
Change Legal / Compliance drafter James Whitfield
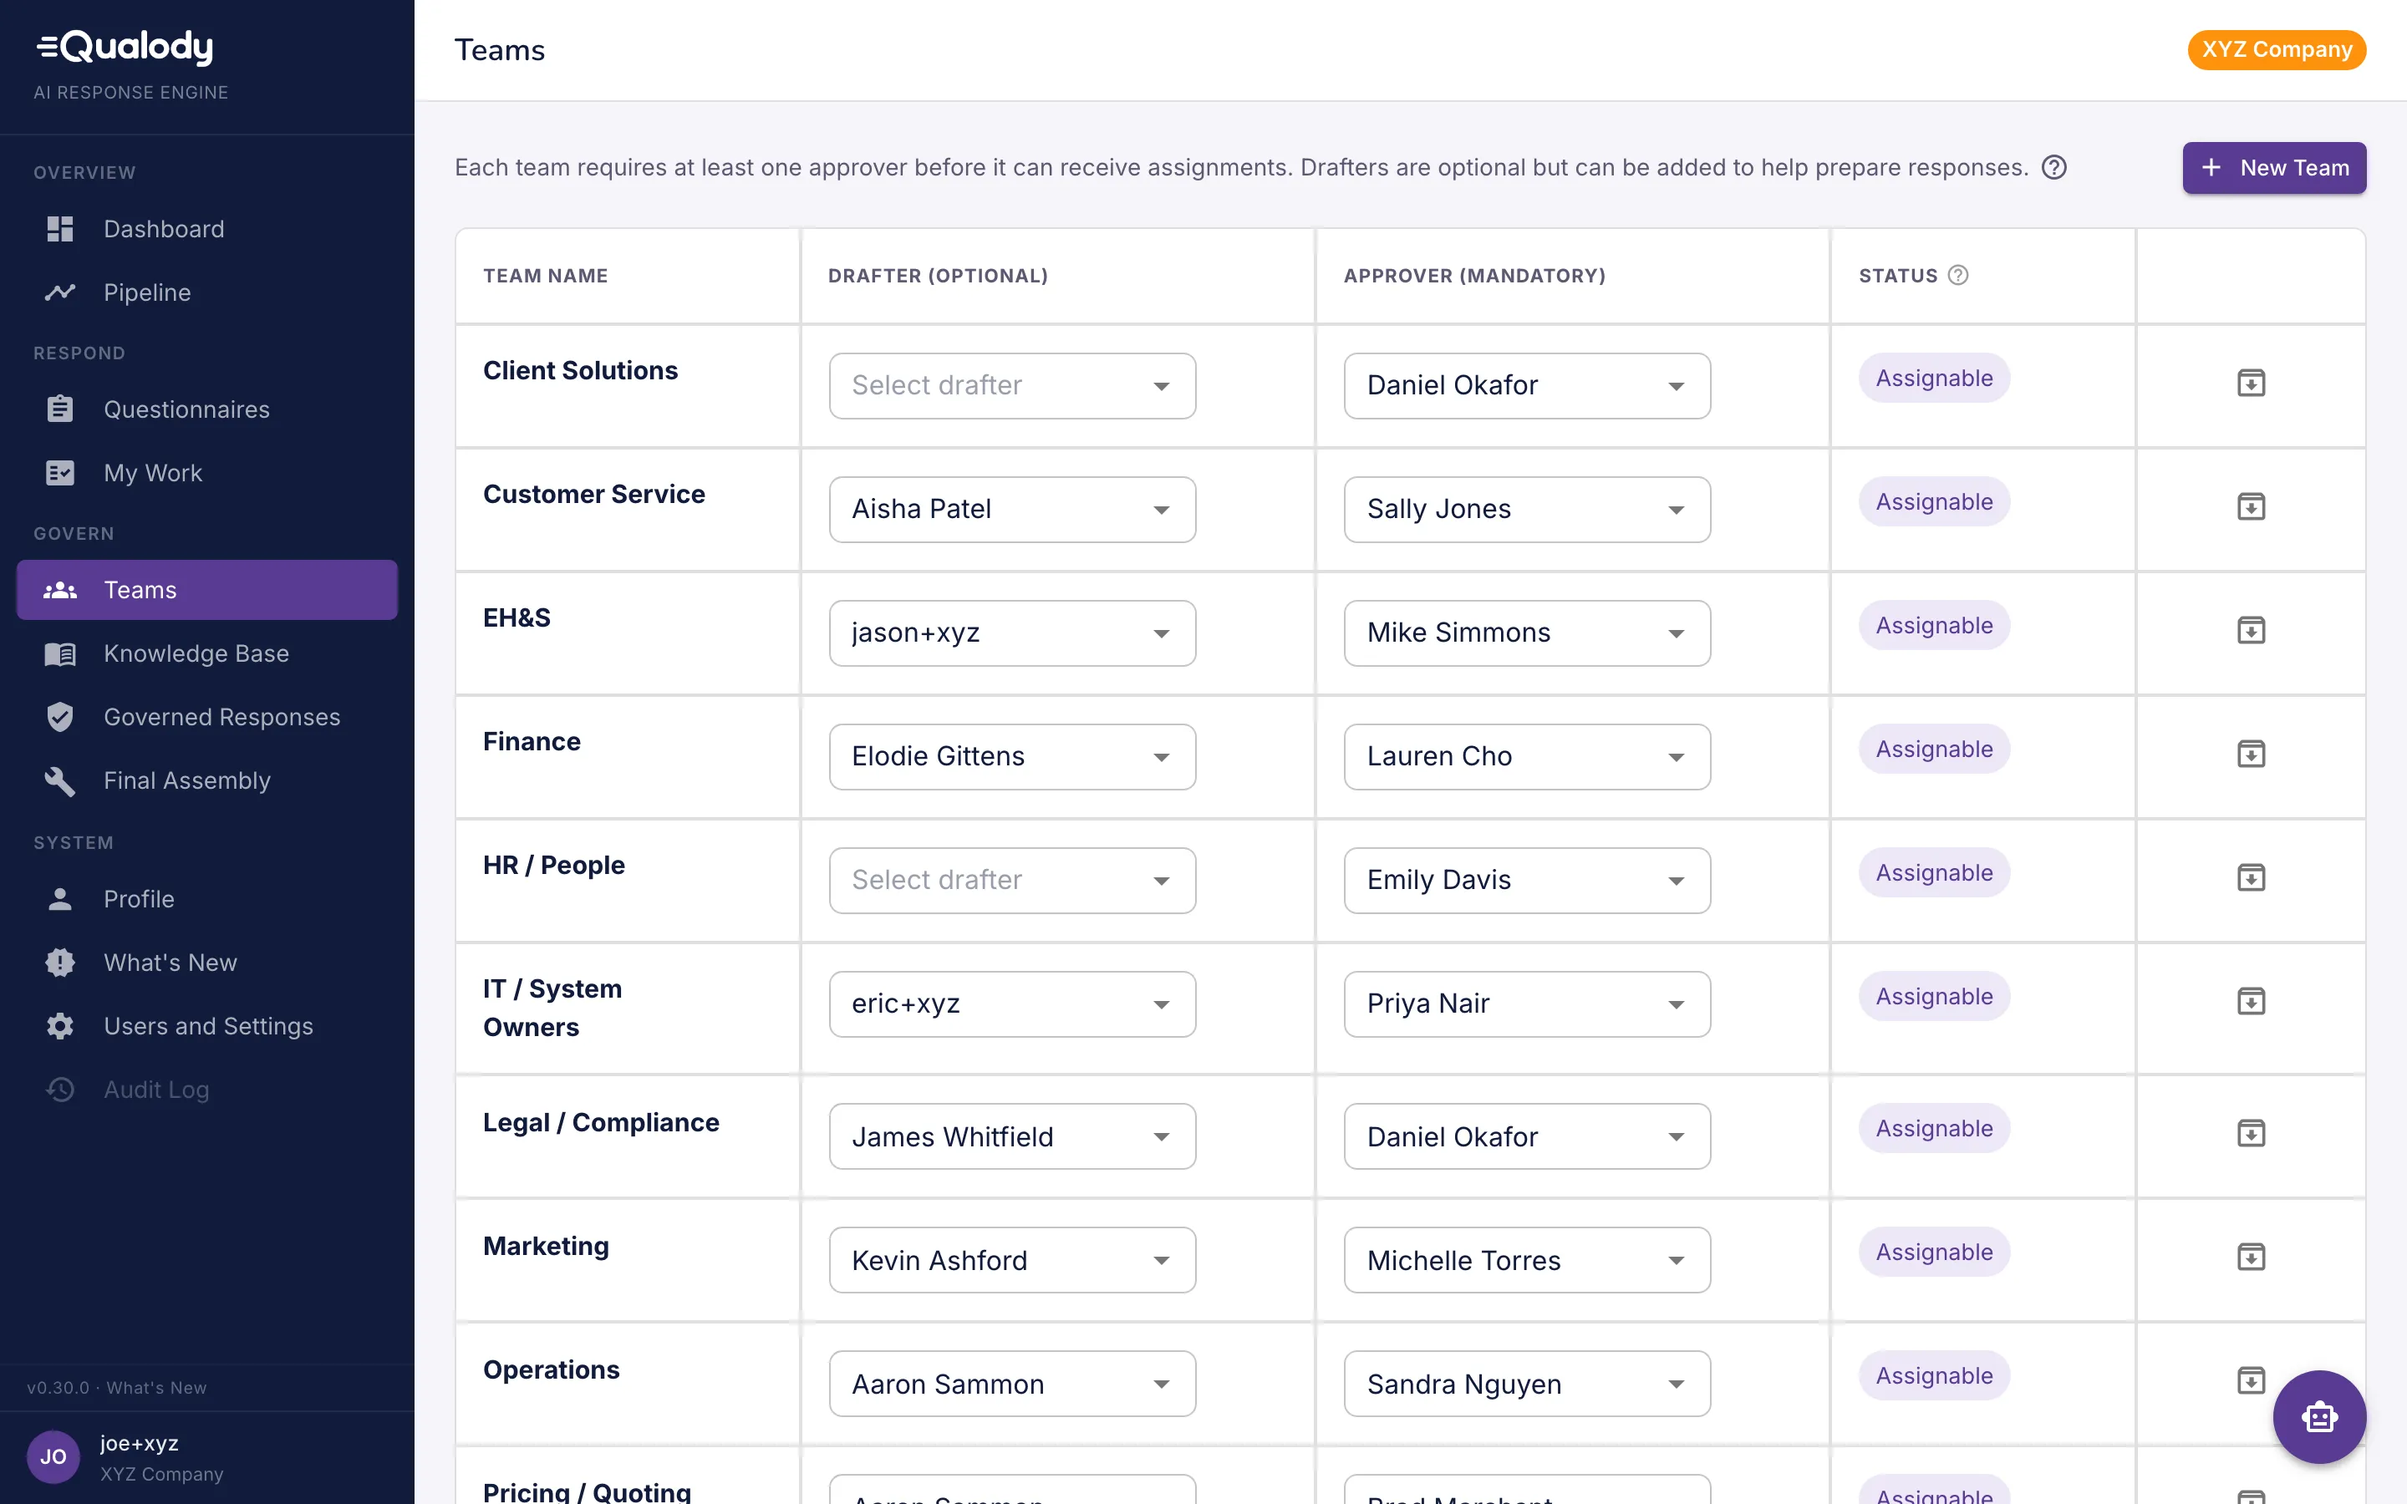(x=1013, y=1136)
